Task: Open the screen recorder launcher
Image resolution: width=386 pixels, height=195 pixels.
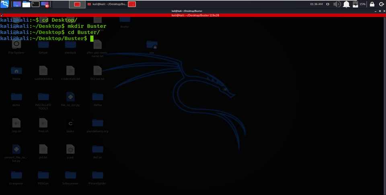Action: [x=45, y=4]
